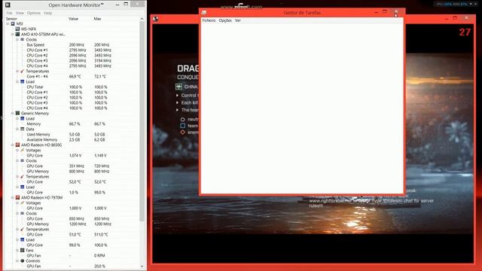The height and width of the screenshot is (271, 482).
Task: Click the Voltages icon under Radeon HD 7970M
Action: coord(22,202)
